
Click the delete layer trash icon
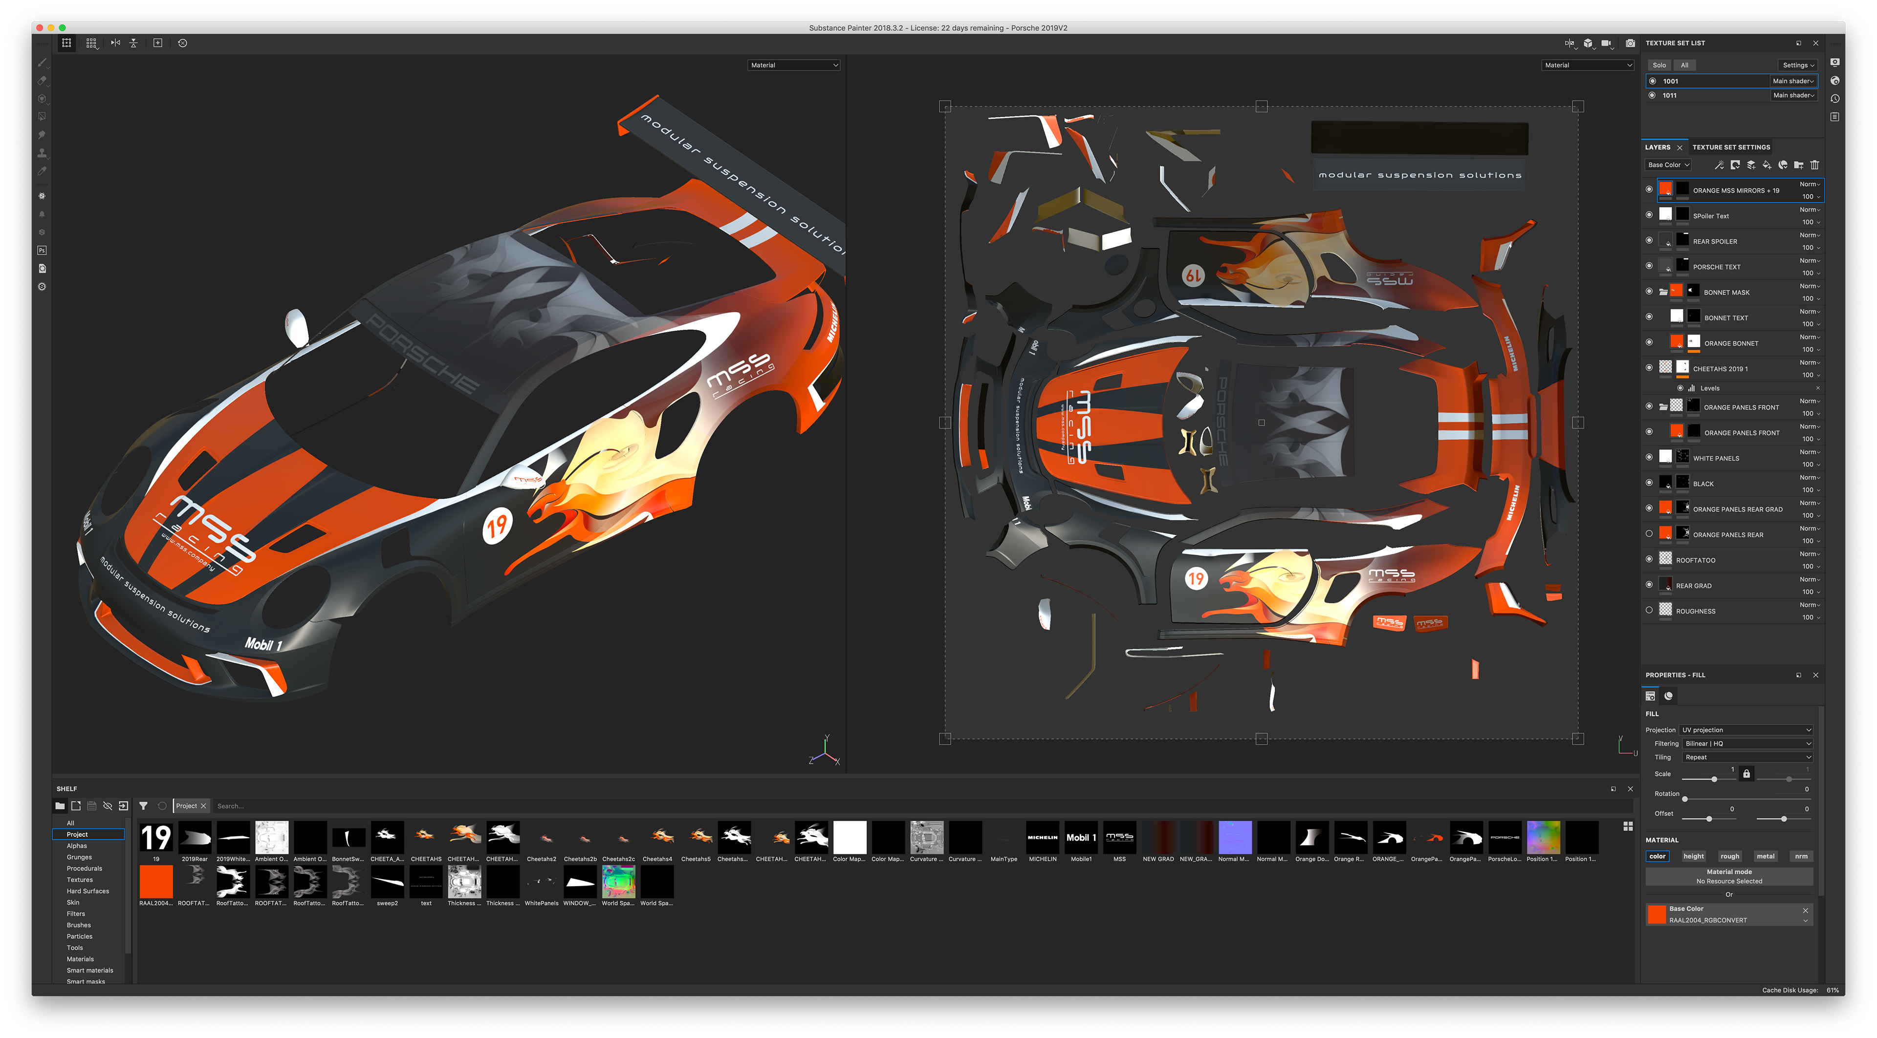click(1815, 165)
